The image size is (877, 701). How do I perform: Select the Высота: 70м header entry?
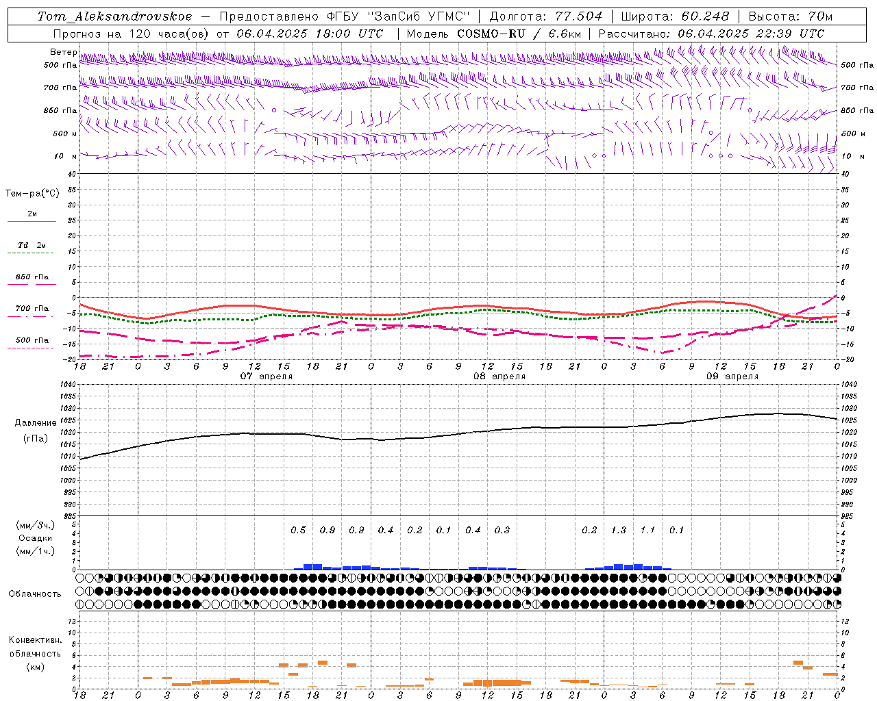(791, 16)
